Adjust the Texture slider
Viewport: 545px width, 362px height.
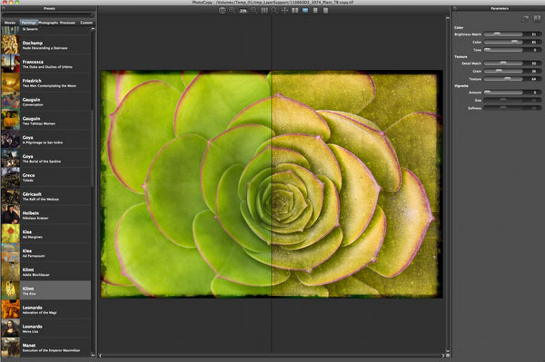[503, 79]
